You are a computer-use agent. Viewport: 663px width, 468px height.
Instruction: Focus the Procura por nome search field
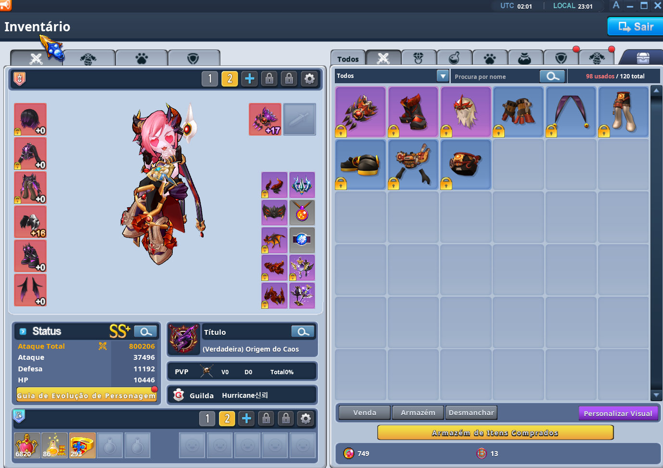click(496, 76)
